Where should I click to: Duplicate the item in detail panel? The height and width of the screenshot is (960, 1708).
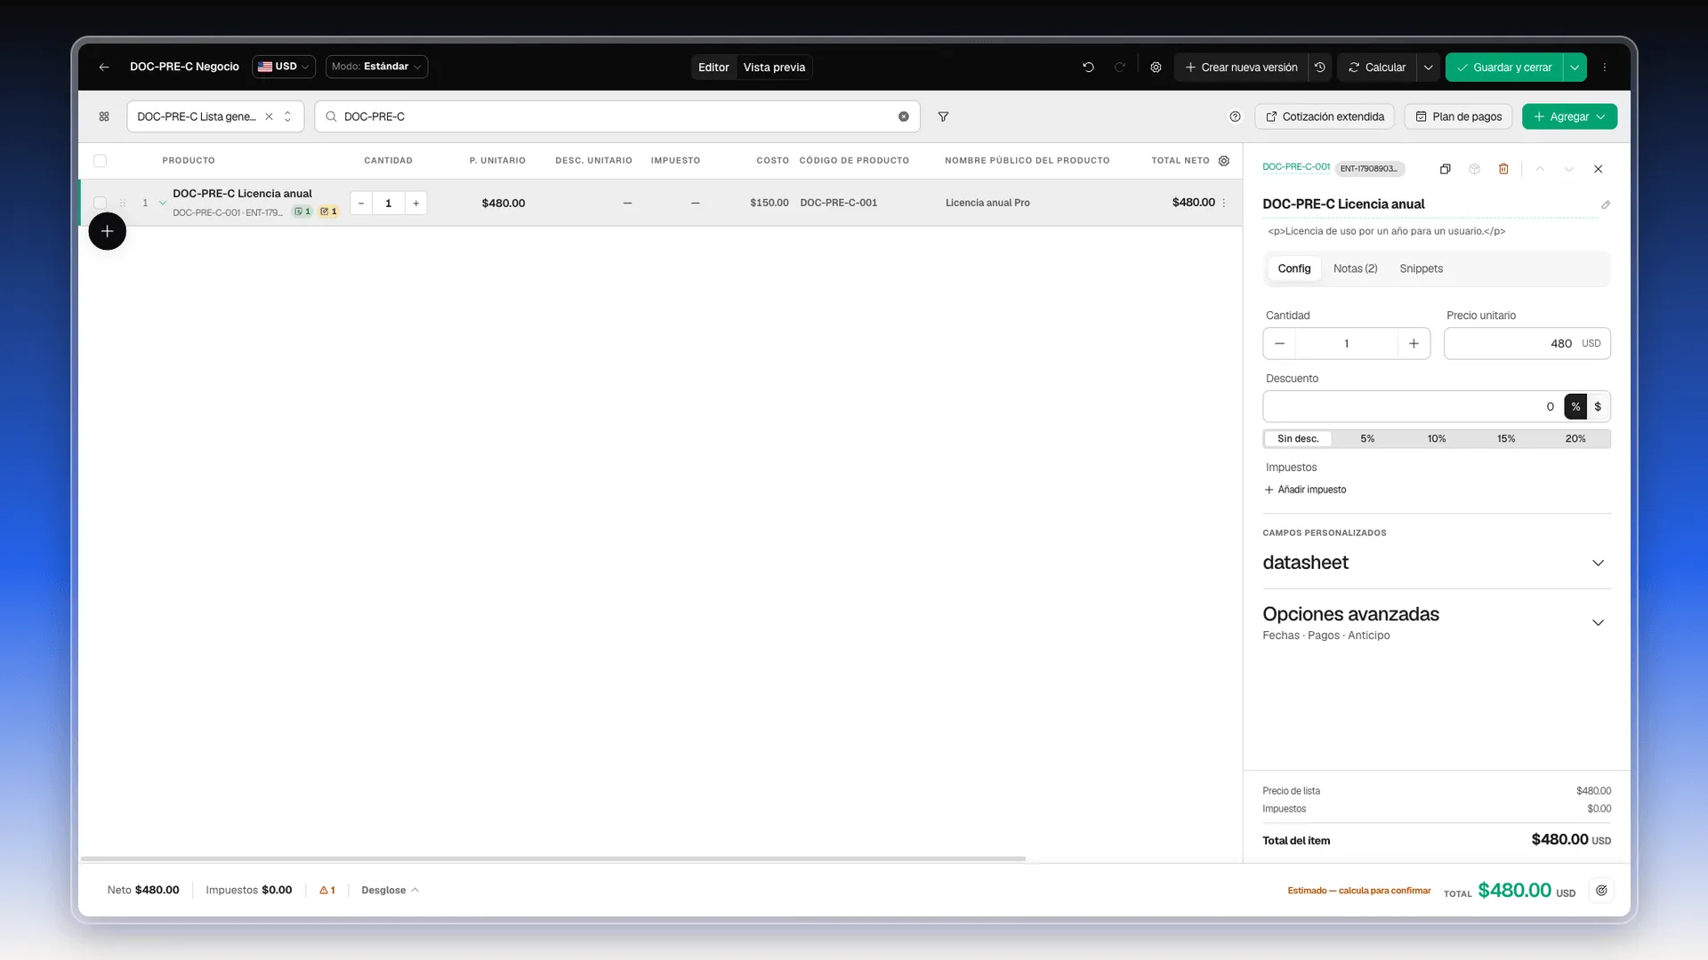pos(1445,169)
